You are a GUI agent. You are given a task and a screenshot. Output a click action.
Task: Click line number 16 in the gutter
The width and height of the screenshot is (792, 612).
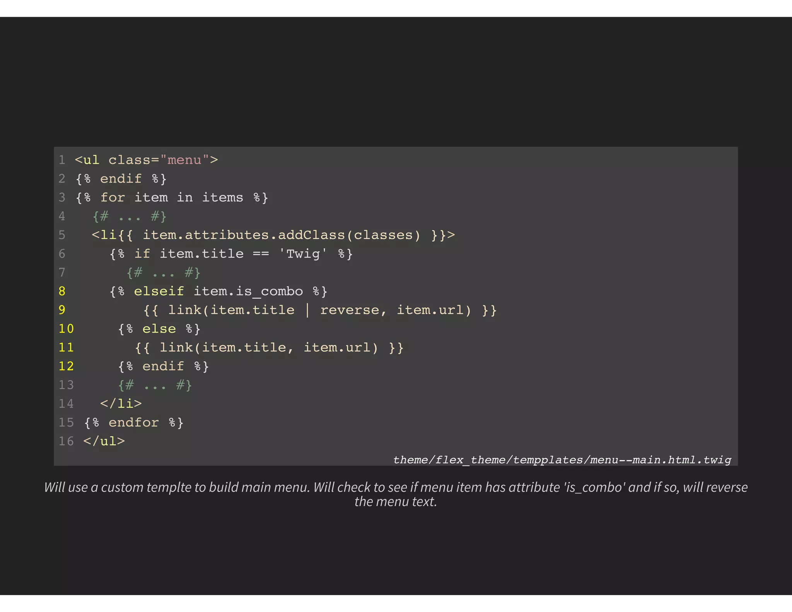[x=66, y=441]
